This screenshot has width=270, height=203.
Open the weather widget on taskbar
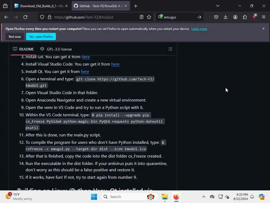(19, 197)
